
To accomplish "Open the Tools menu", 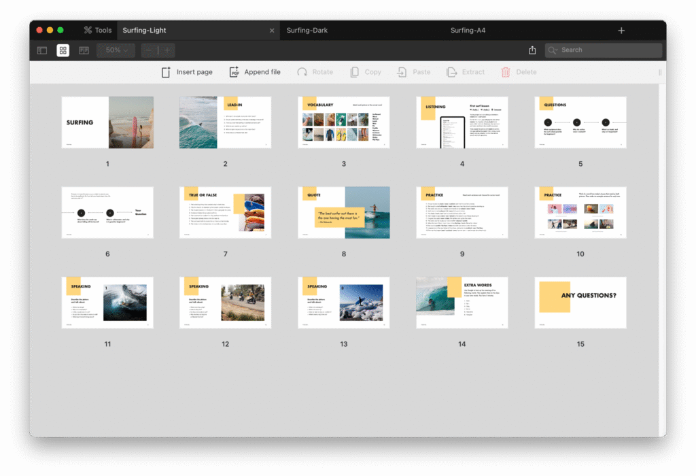I will (x=97, y=30).
